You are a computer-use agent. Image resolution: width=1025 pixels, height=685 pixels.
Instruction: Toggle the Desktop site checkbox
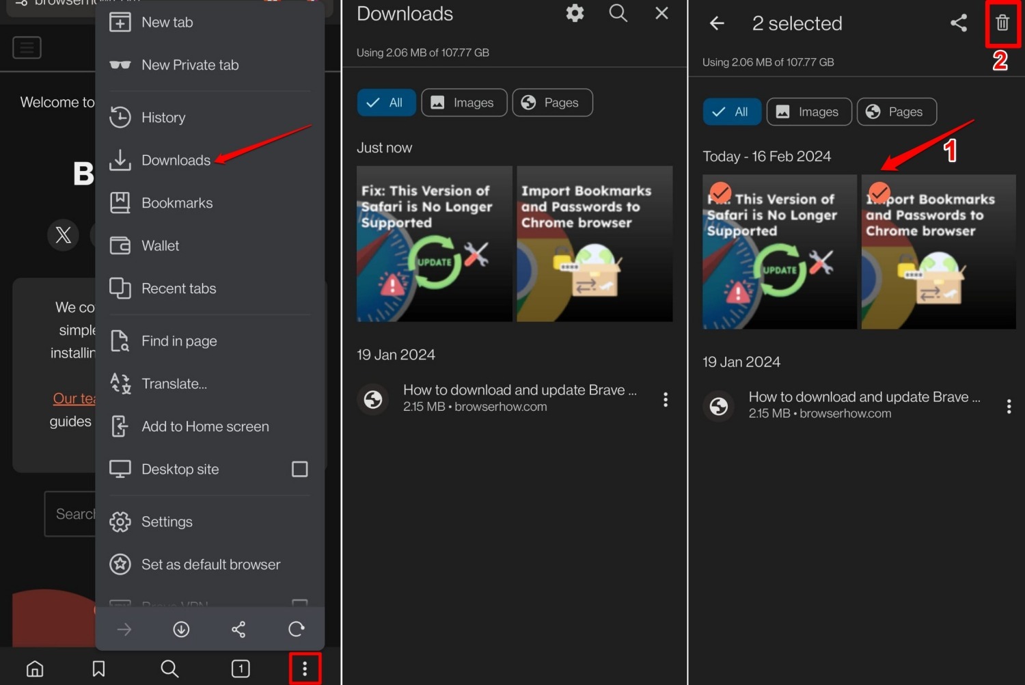[x=300, y=469]
